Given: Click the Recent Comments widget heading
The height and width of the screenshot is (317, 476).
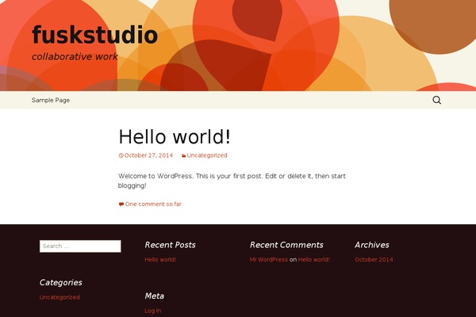Looking at the screenshot, I should [x=286, y=245].
